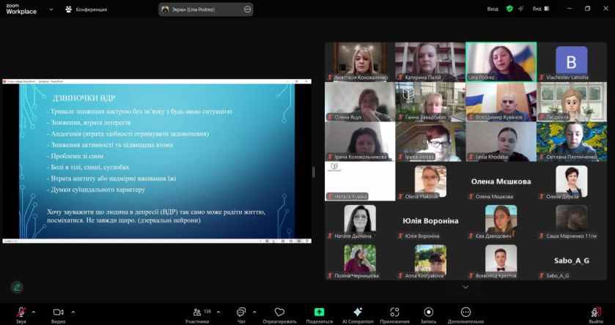615x325 pixels.
Task: Unmute the microphone with Звук button
Action: [21, 315]
